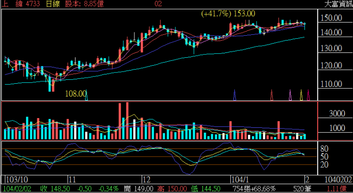The width and height of the screenshot is (353, 193).
Task: Click the 1040202 date at axis end
Action: 338,179
